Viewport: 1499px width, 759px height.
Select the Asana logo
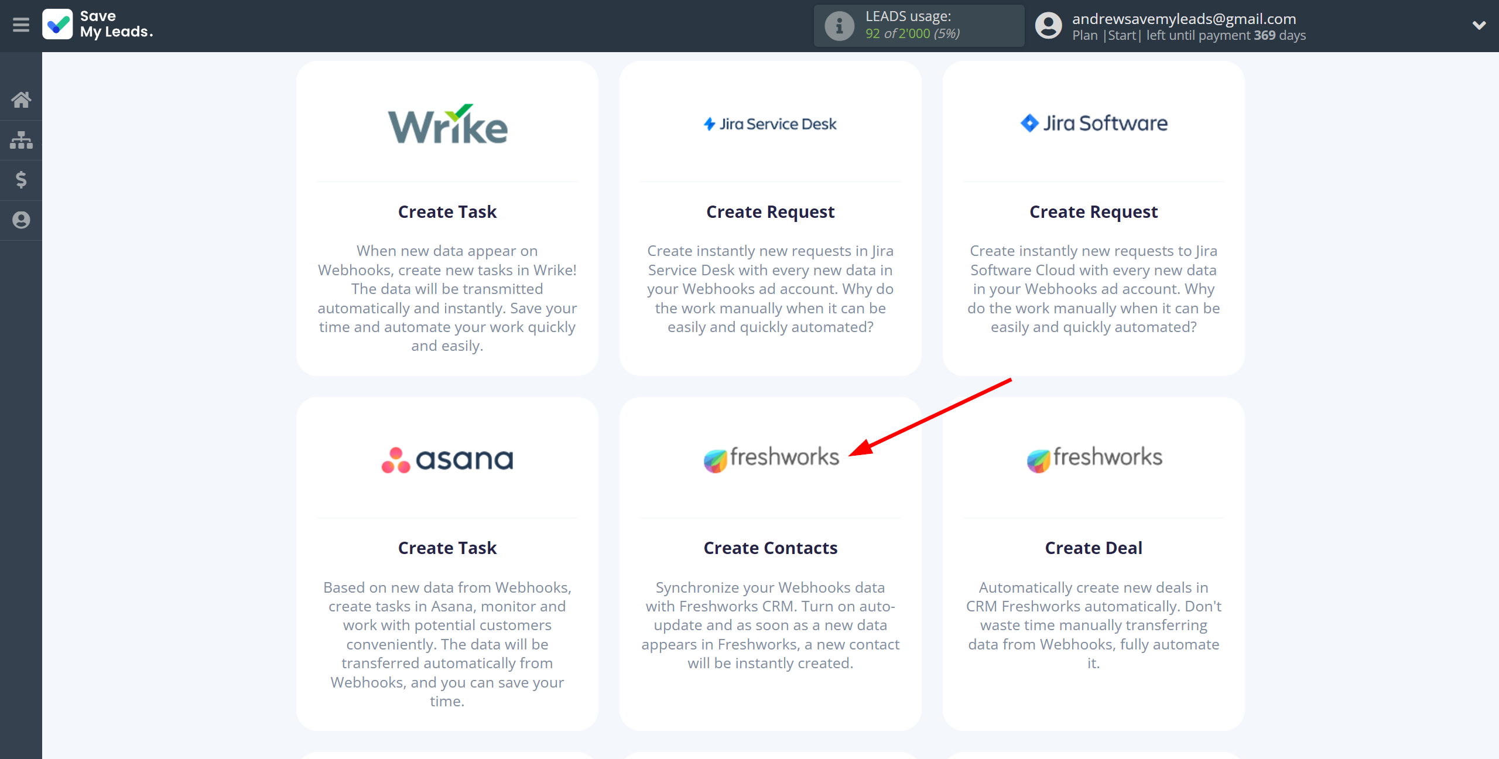(x=447, y=460)
